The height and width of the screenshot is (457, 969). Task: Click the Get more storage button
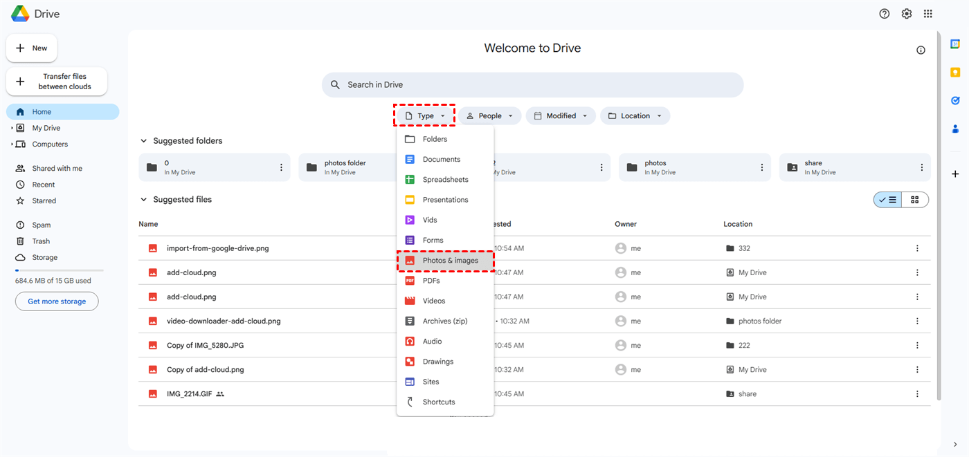coord(57,301)
